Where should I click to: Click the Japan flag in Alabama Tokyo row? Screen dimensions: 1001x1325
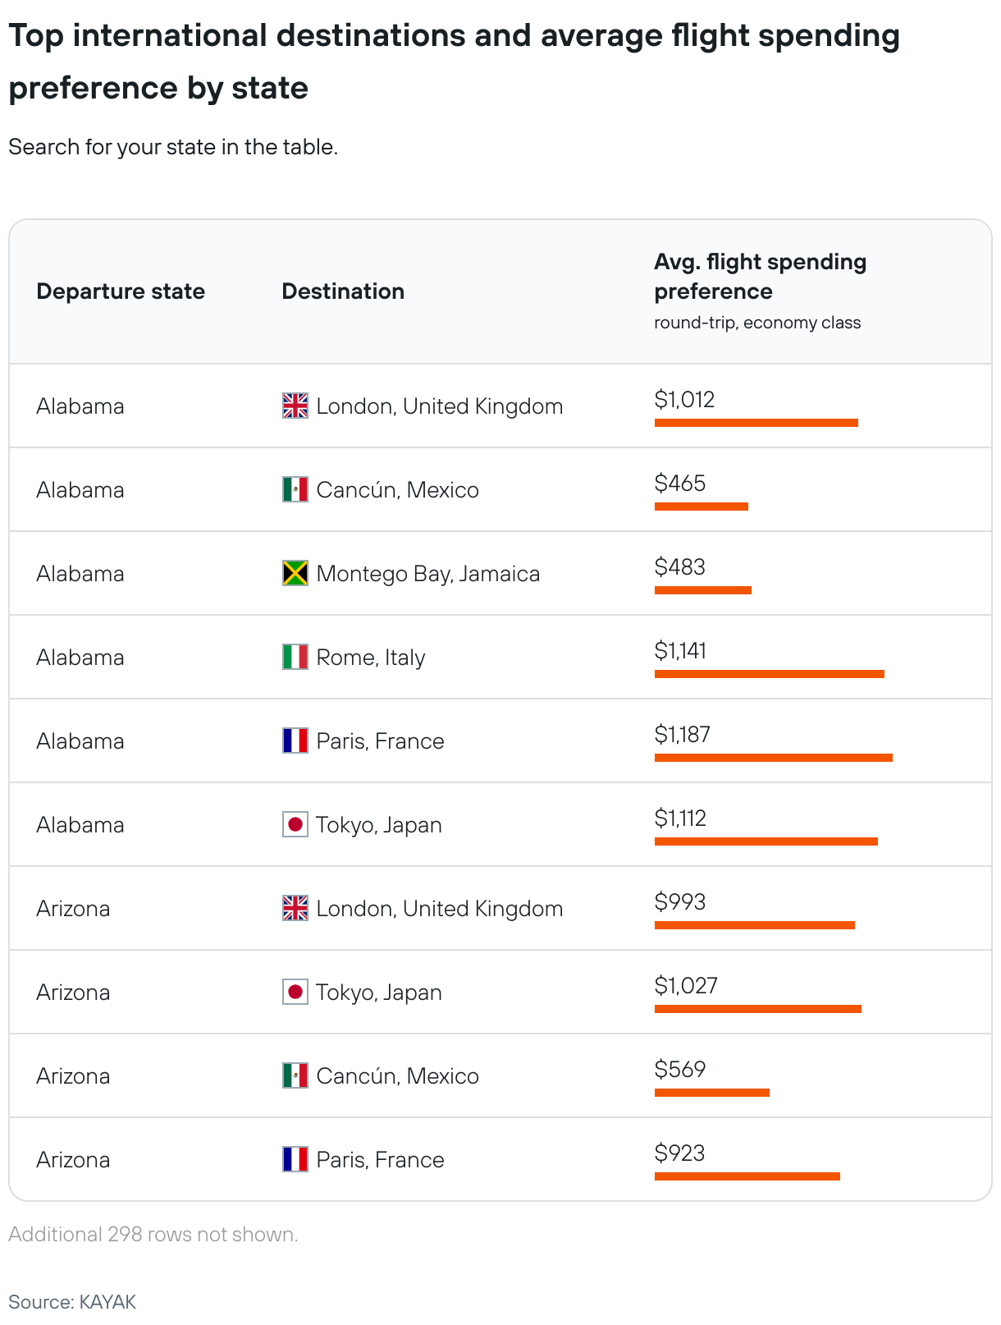(295, 824)
